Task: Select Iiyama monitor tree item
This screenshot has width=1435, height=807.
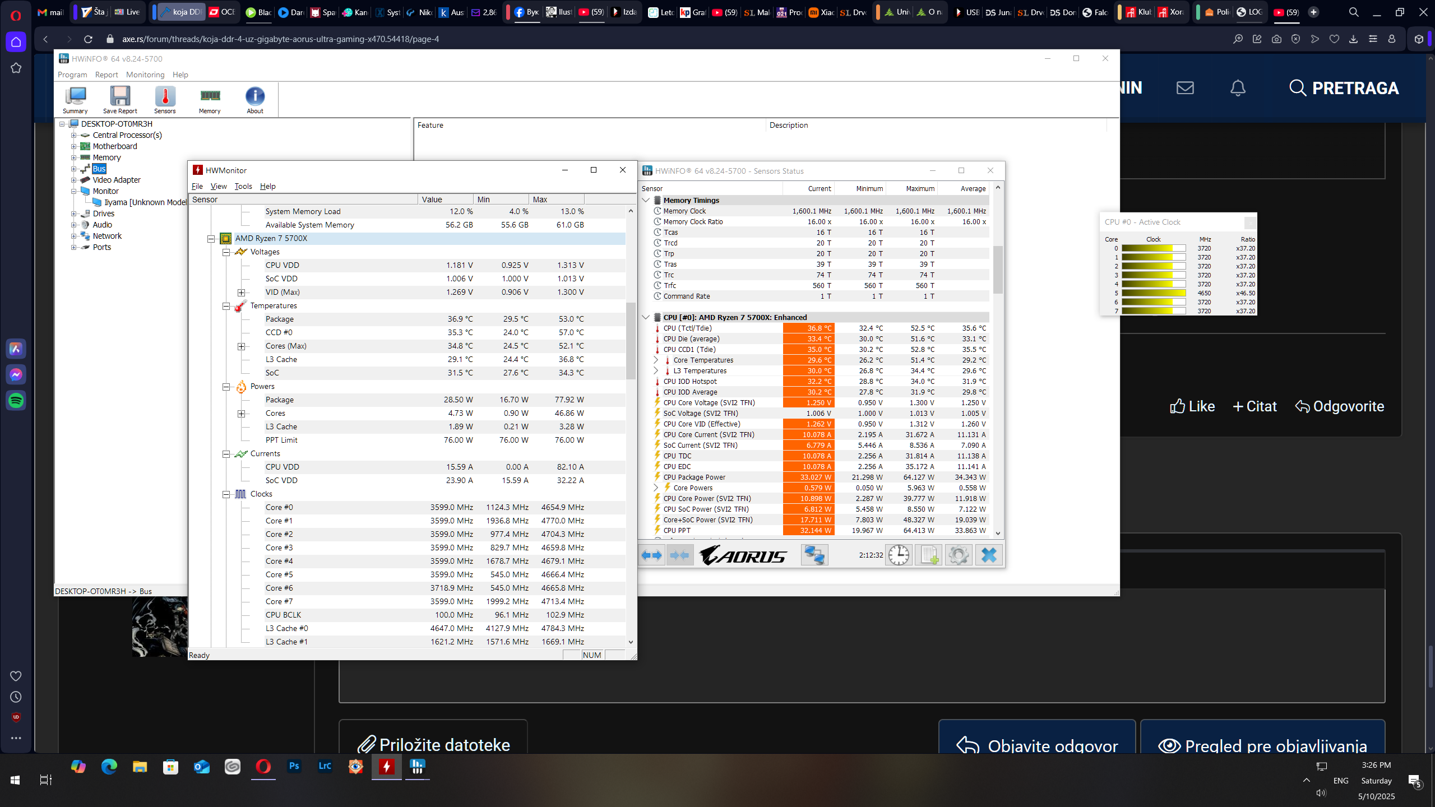Action: (x=145, y=202)
